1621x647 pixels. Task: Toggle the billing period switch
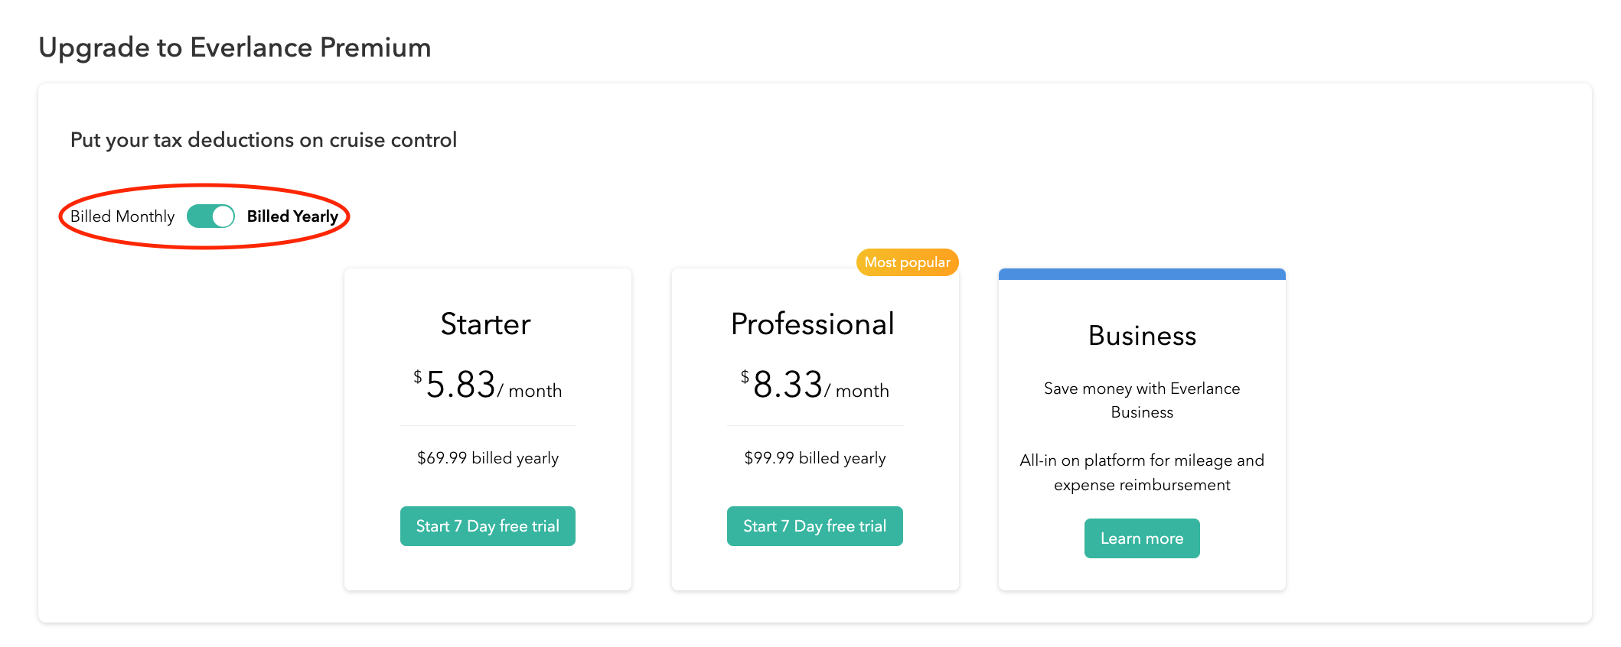click(x=210, y=216)
